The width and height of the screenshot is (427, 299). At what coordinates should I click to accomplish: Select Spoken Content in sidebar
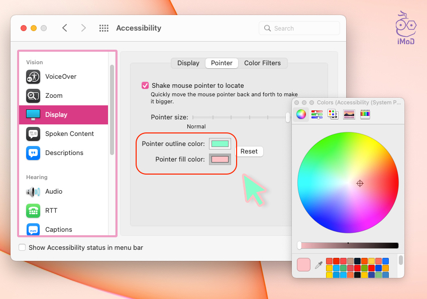point(69,134)
